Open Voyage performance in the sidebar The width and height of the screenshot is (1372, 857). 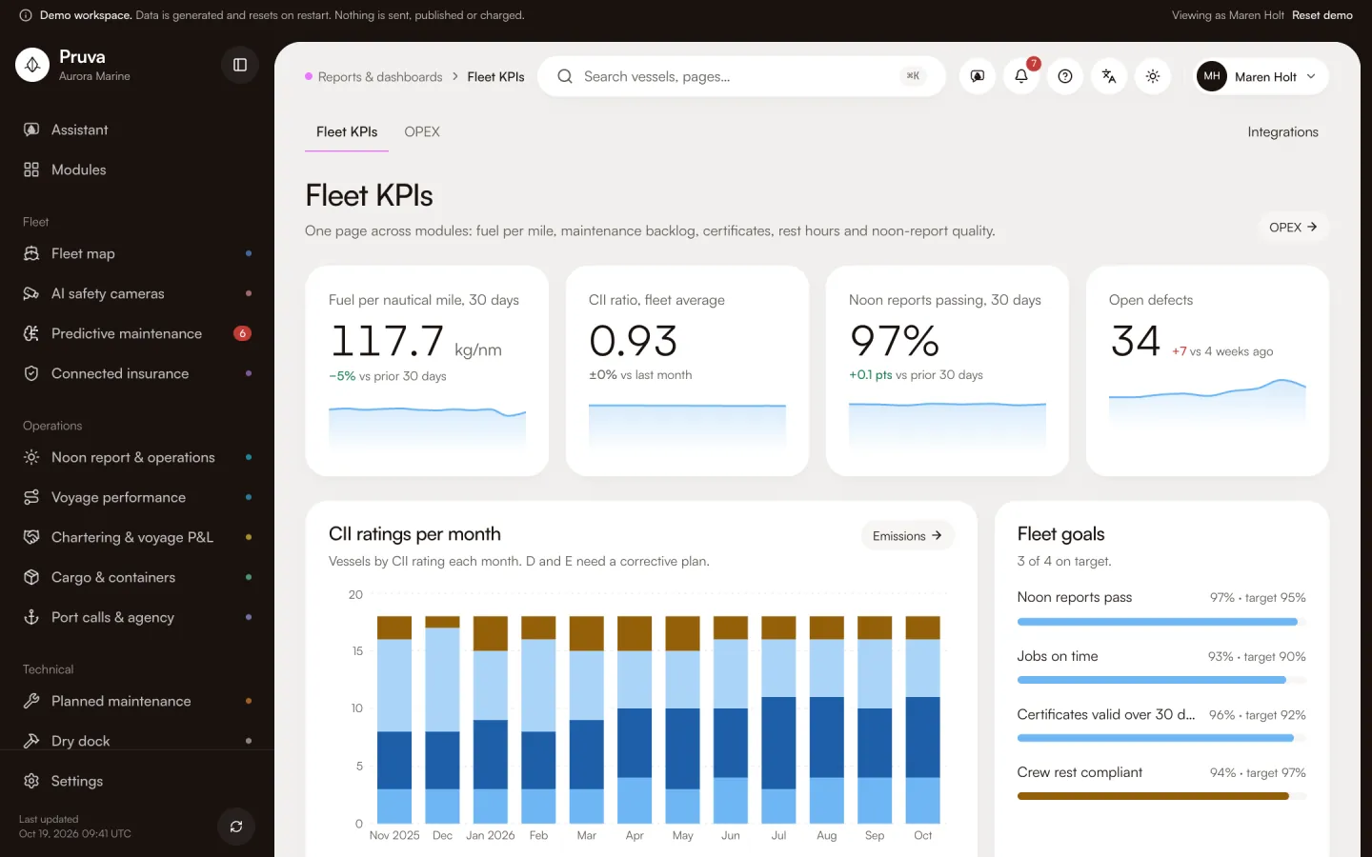point(137,497)
